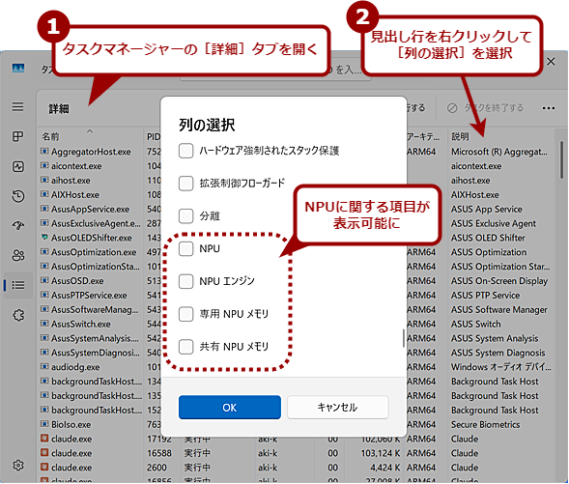
Task: Enable the NPU column checkbox
Action: pyautogui.click(x=185, y=248)
